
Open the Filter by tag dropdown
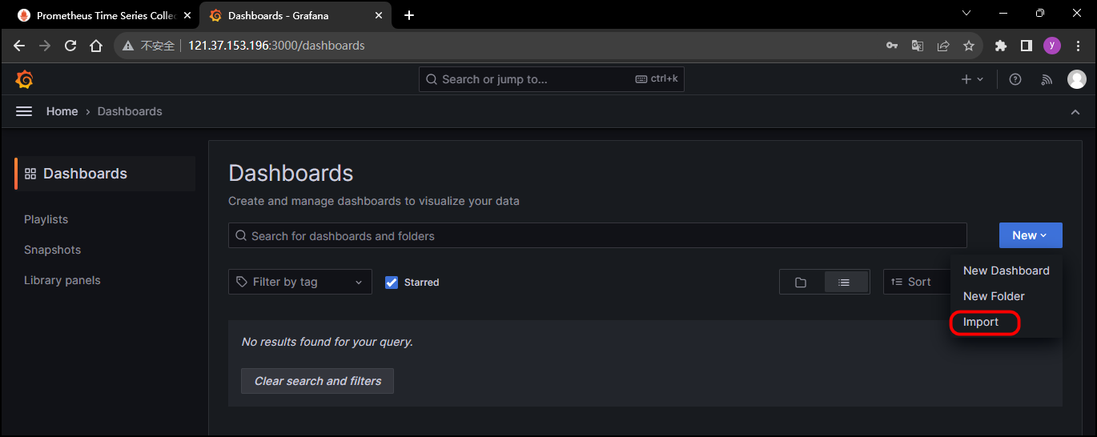pos(300,282)
